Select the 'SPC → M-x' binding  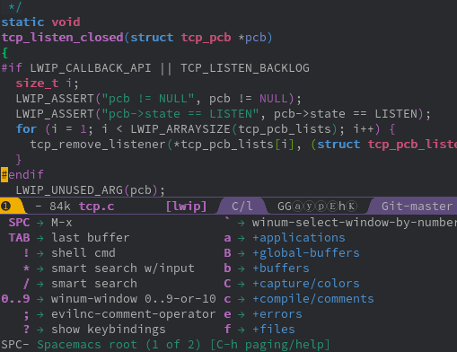coord(40,223)
